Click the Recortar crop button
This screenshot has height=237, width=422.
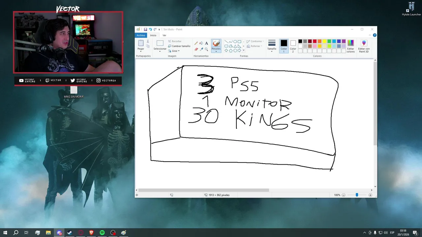pos(174,41)
